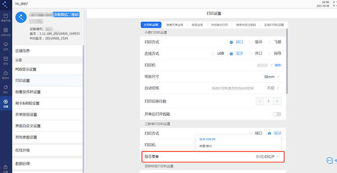Switch to the 销售开单业务 tab
Image resolution: width=337 pixels, height=173 pixels.
click(175, 25)
